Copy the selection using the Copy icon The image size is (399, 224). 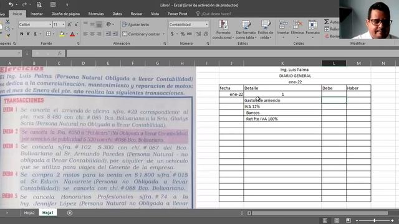(x=7, y=29)
